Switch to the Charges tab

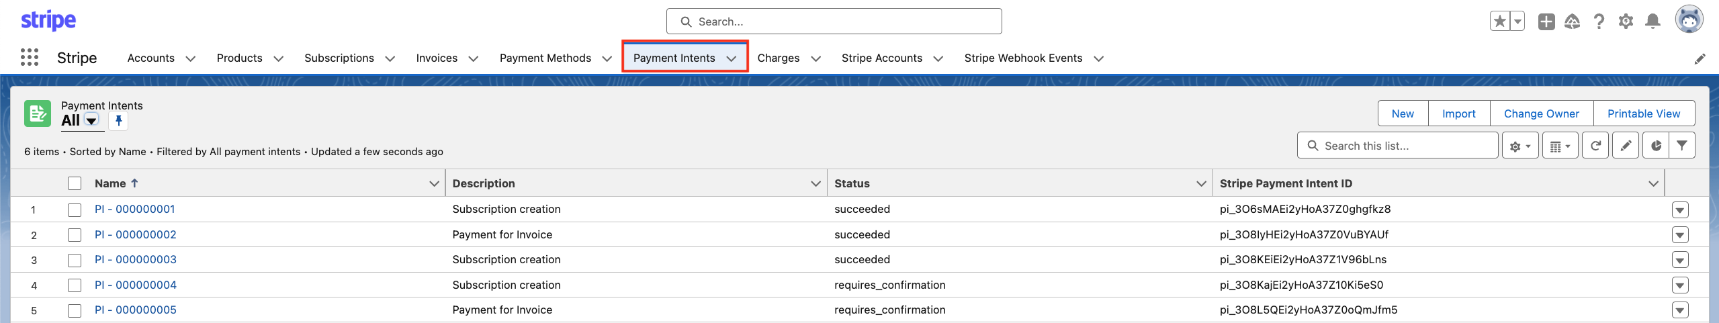tap(778, 58)
